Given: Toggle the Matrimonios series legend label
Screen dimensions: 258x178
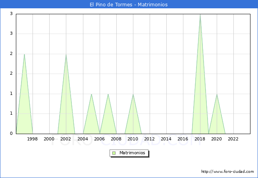Looking at the screenshot, I should pos(132,153).
